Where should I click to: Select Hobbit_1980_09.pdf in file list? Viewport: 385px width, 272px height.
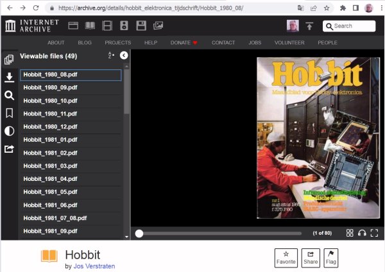(71, 88)
